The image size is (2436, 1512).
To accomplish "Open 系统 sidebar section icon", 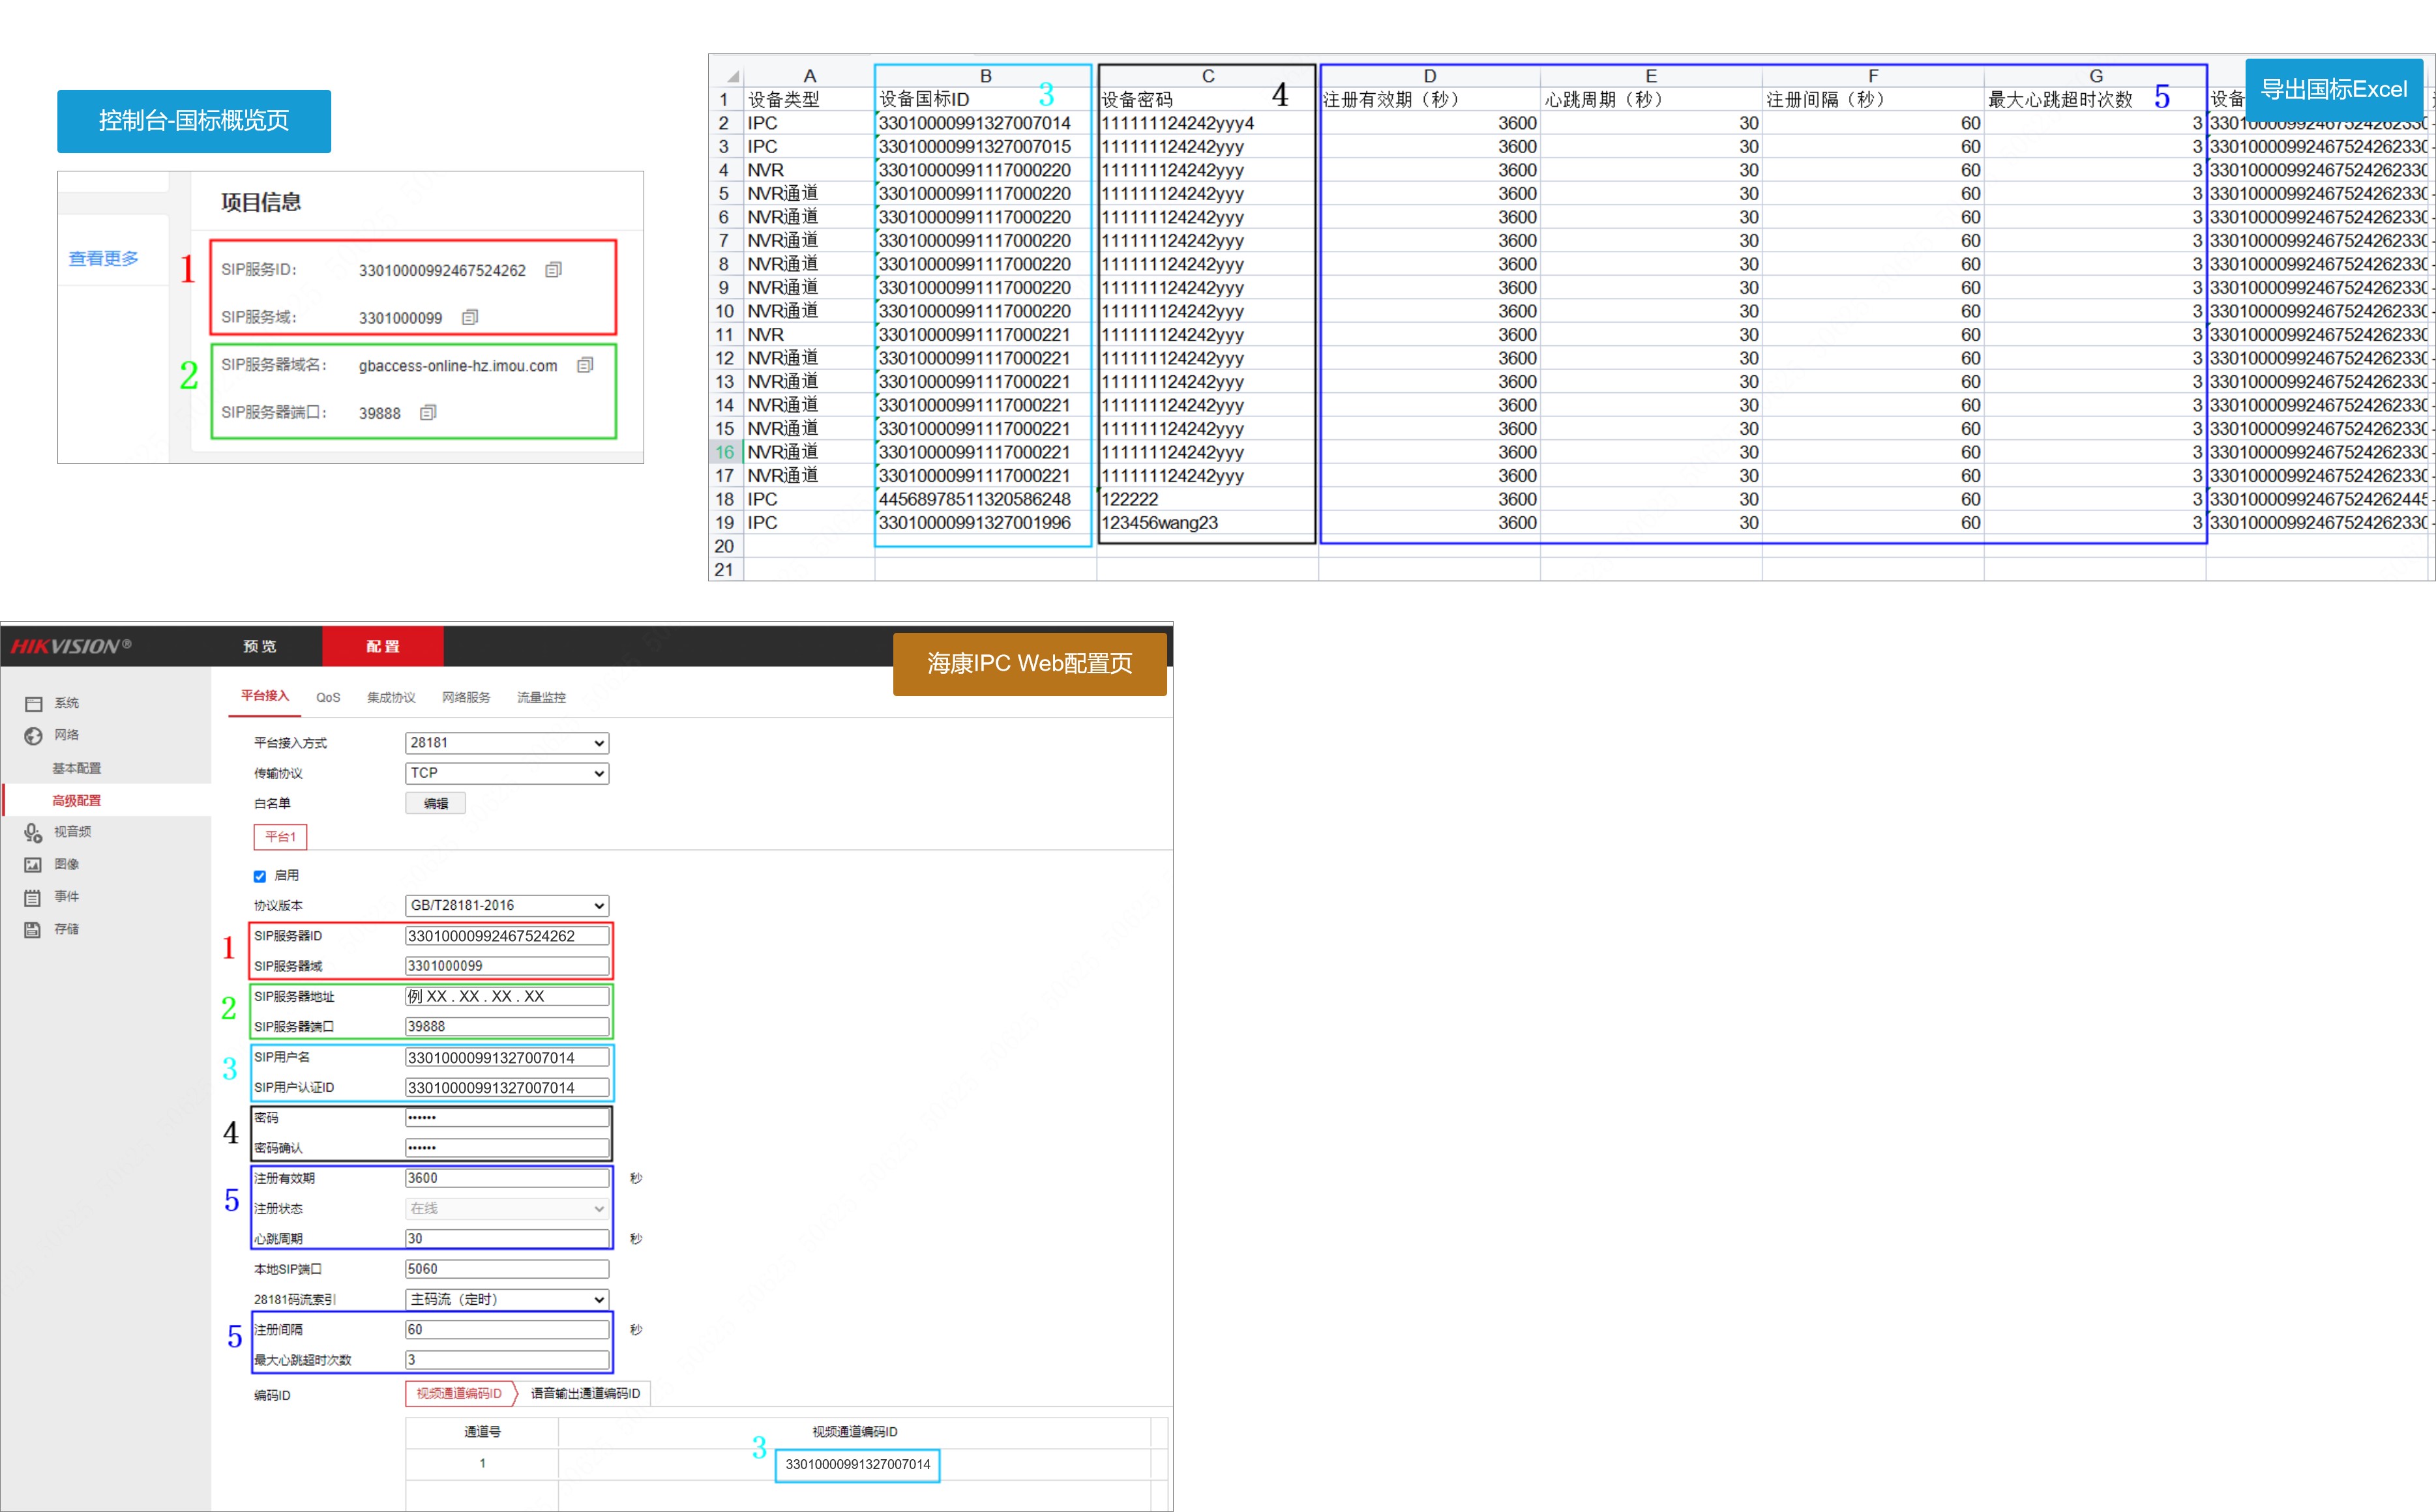I will [x=33, y=704].
